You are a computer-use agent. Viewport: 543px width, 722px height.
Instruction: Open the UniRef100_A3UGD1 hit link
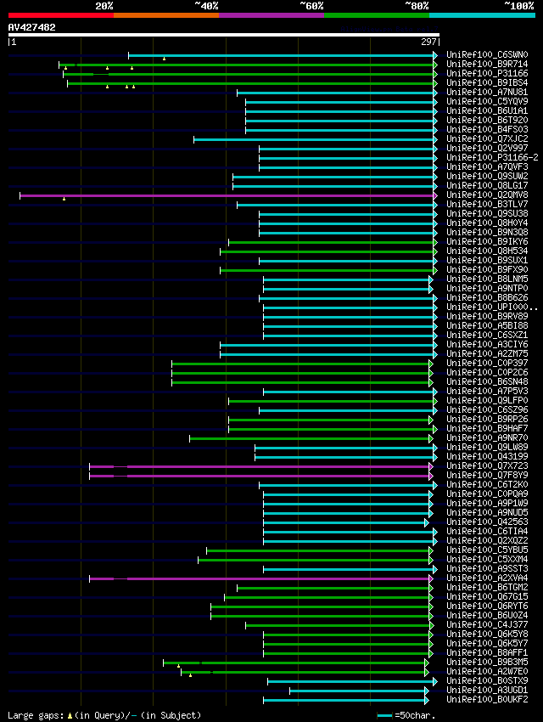pyautogui.click(x=487, y=691)
